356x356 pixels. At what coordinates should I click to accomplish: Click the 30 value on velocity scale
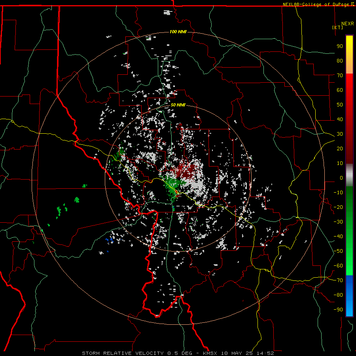tap(340, 134)
